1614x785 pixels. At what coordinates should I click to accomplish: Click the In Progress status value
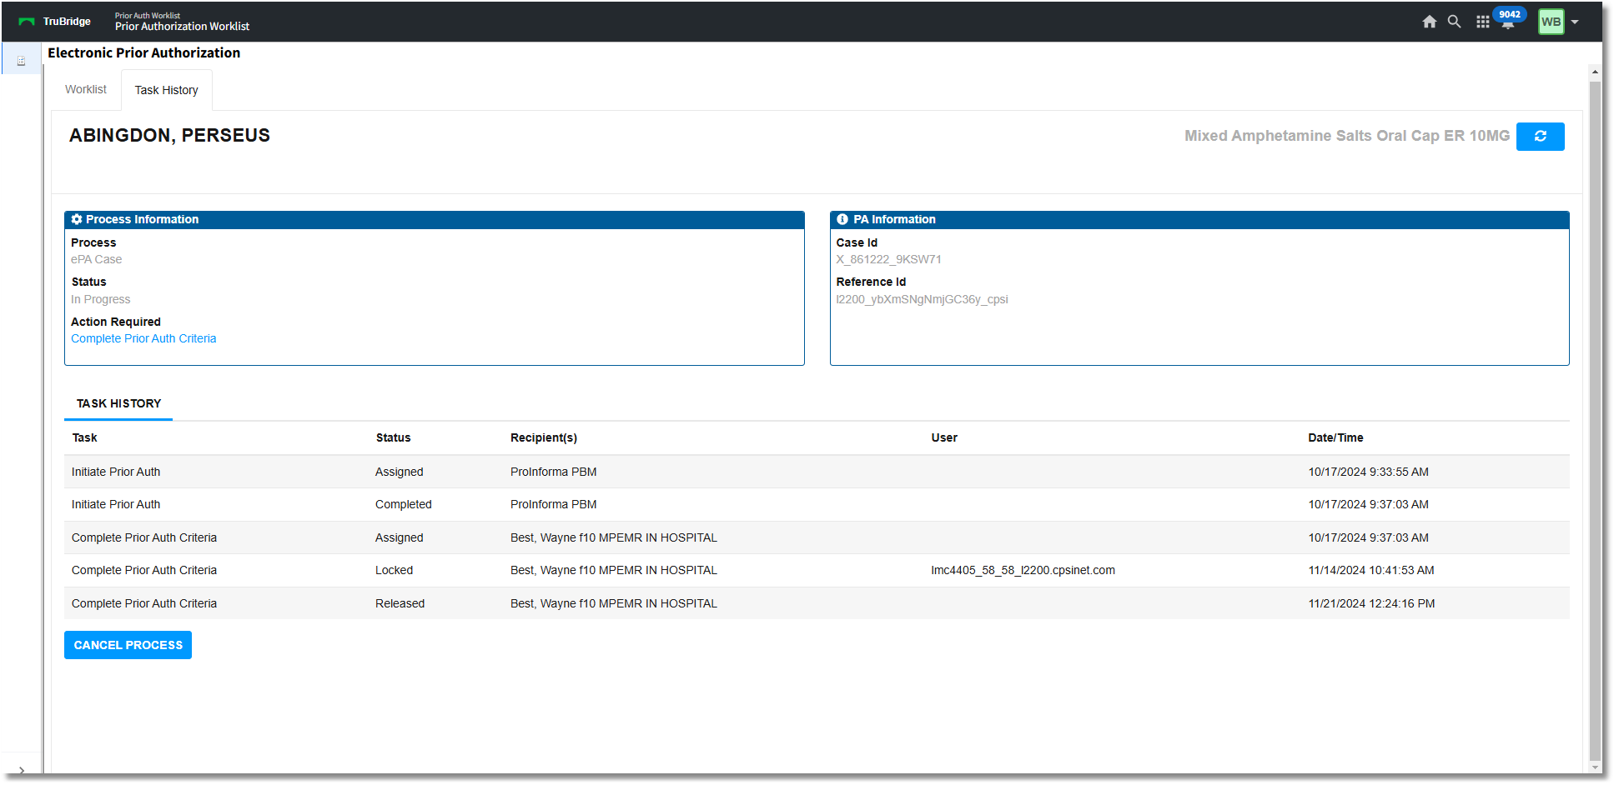(x=100, y=299)
